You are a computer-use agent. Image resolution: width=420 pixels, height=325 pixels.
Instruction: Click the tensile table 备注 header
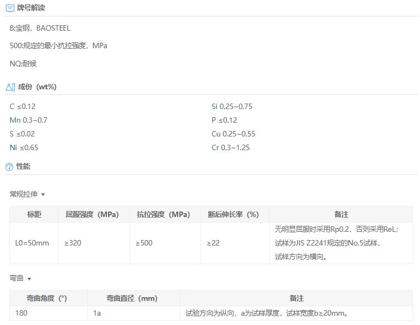point(341,214)
